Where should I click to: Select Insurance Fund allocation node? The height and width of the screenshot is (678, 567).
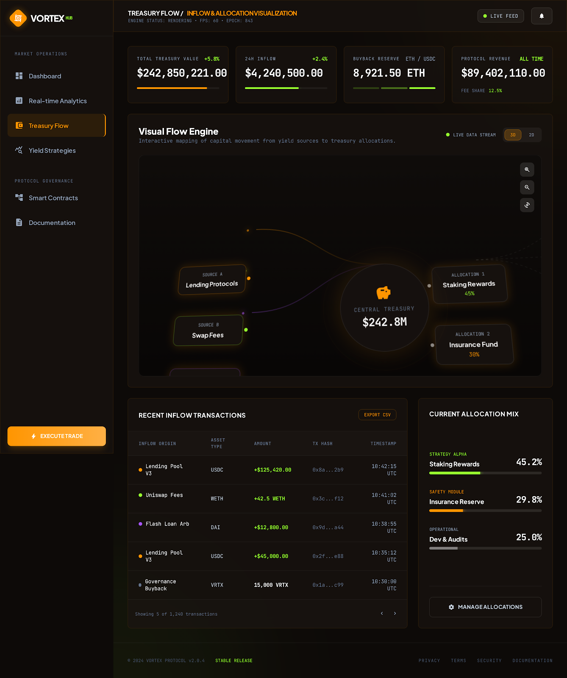coord(474,344)
